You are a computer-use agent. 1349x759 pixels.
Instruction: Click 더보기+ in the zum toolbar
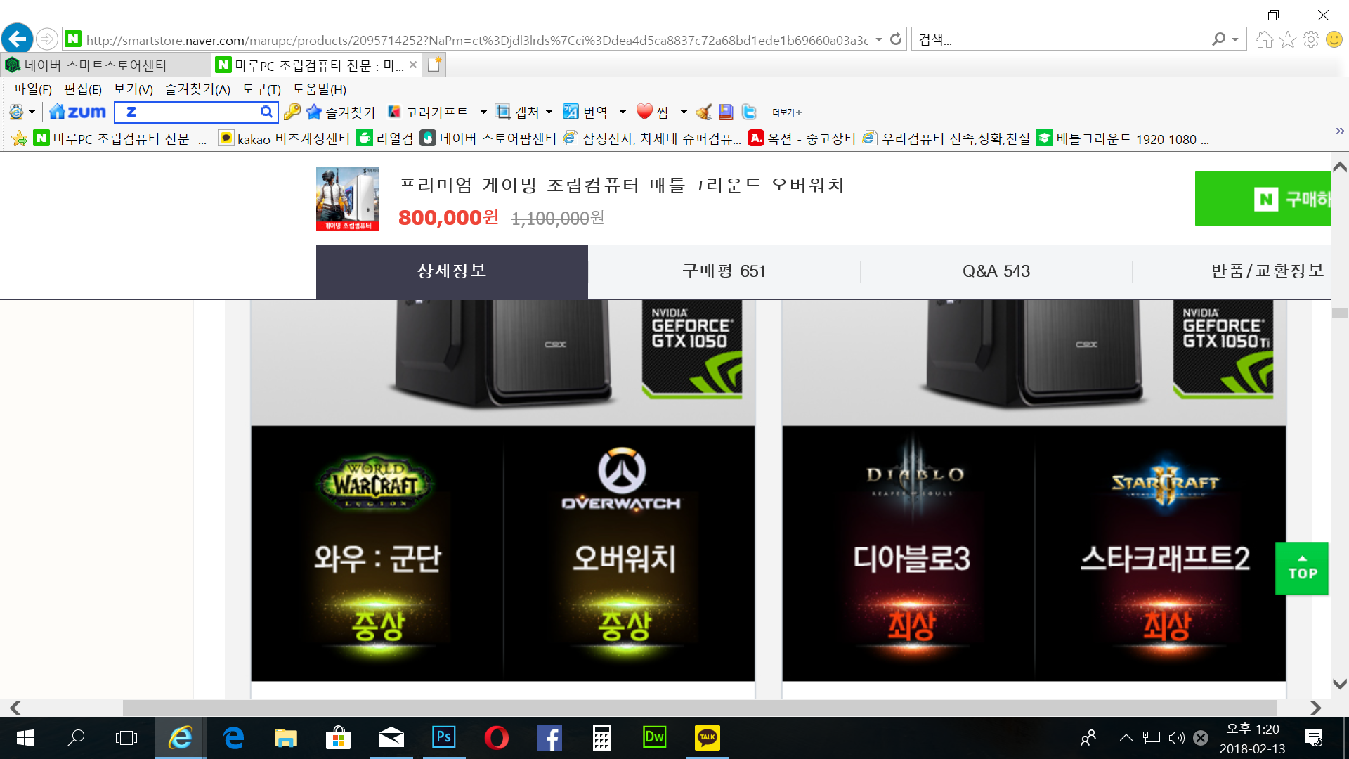pyautogui.click(x=787, y=112)
